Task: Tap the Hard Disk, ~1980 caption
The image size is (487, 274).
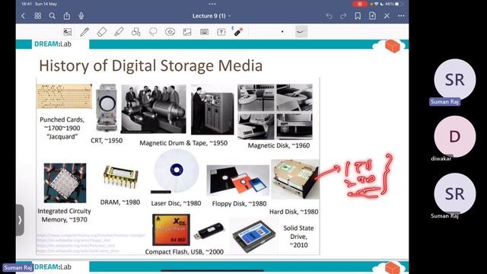Action: (294, 212)
